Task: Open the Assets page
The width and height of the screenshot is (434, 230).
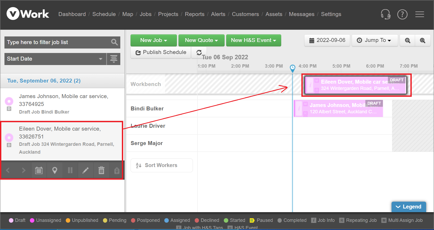Action: (x=274, y=14)
